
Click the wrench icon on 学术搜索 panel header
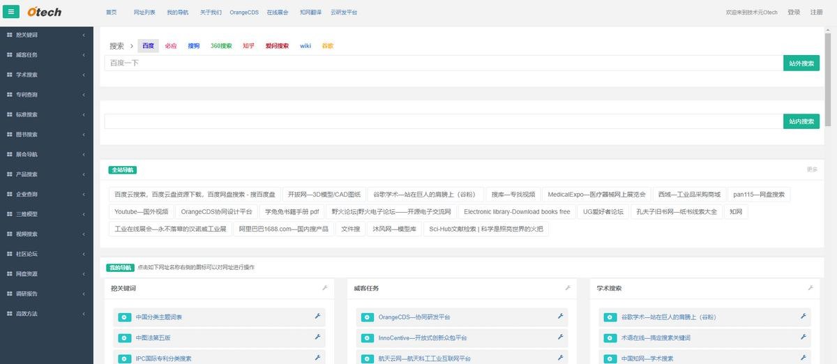810,288
